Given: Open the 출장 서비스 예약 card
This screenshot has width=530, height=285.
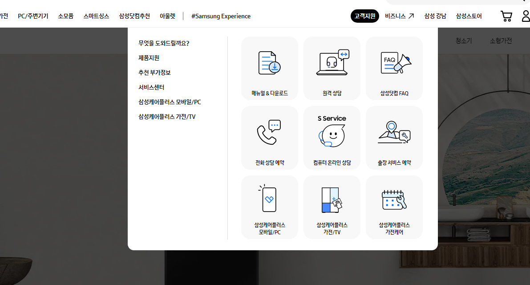Looking at the screenshot, I should click(x=394, y=138).
